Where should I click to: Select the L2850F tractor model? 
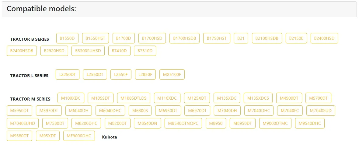(x=145, y=74)
